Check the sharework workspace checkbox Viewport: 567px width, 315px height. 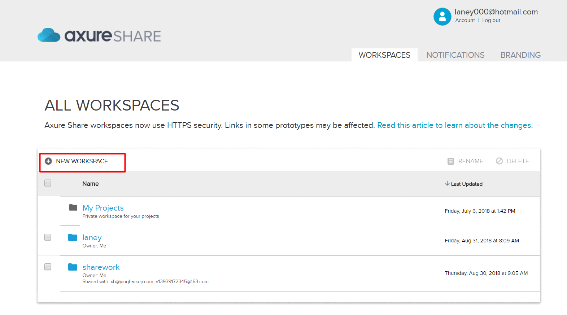point(48,267)
